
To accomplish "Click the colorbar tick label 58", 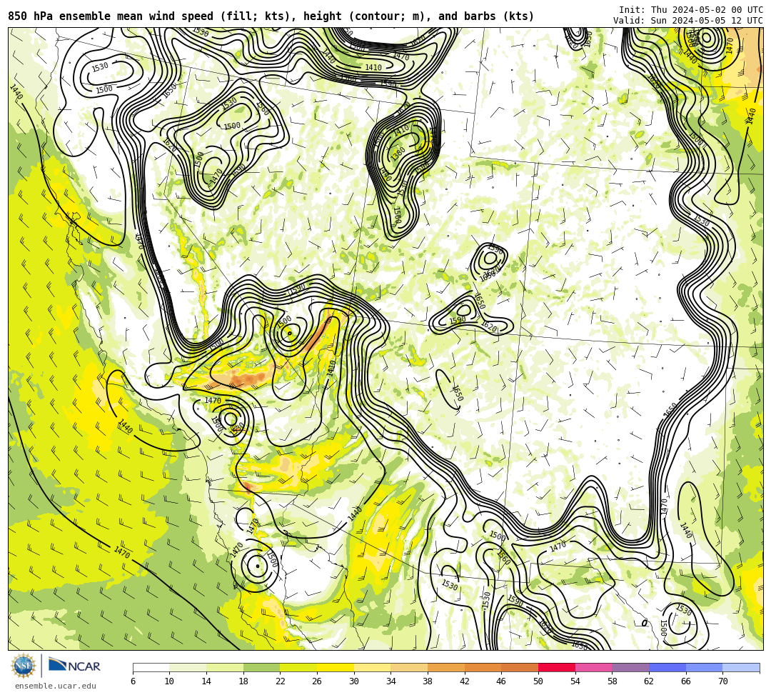I will tap(613, 681).
